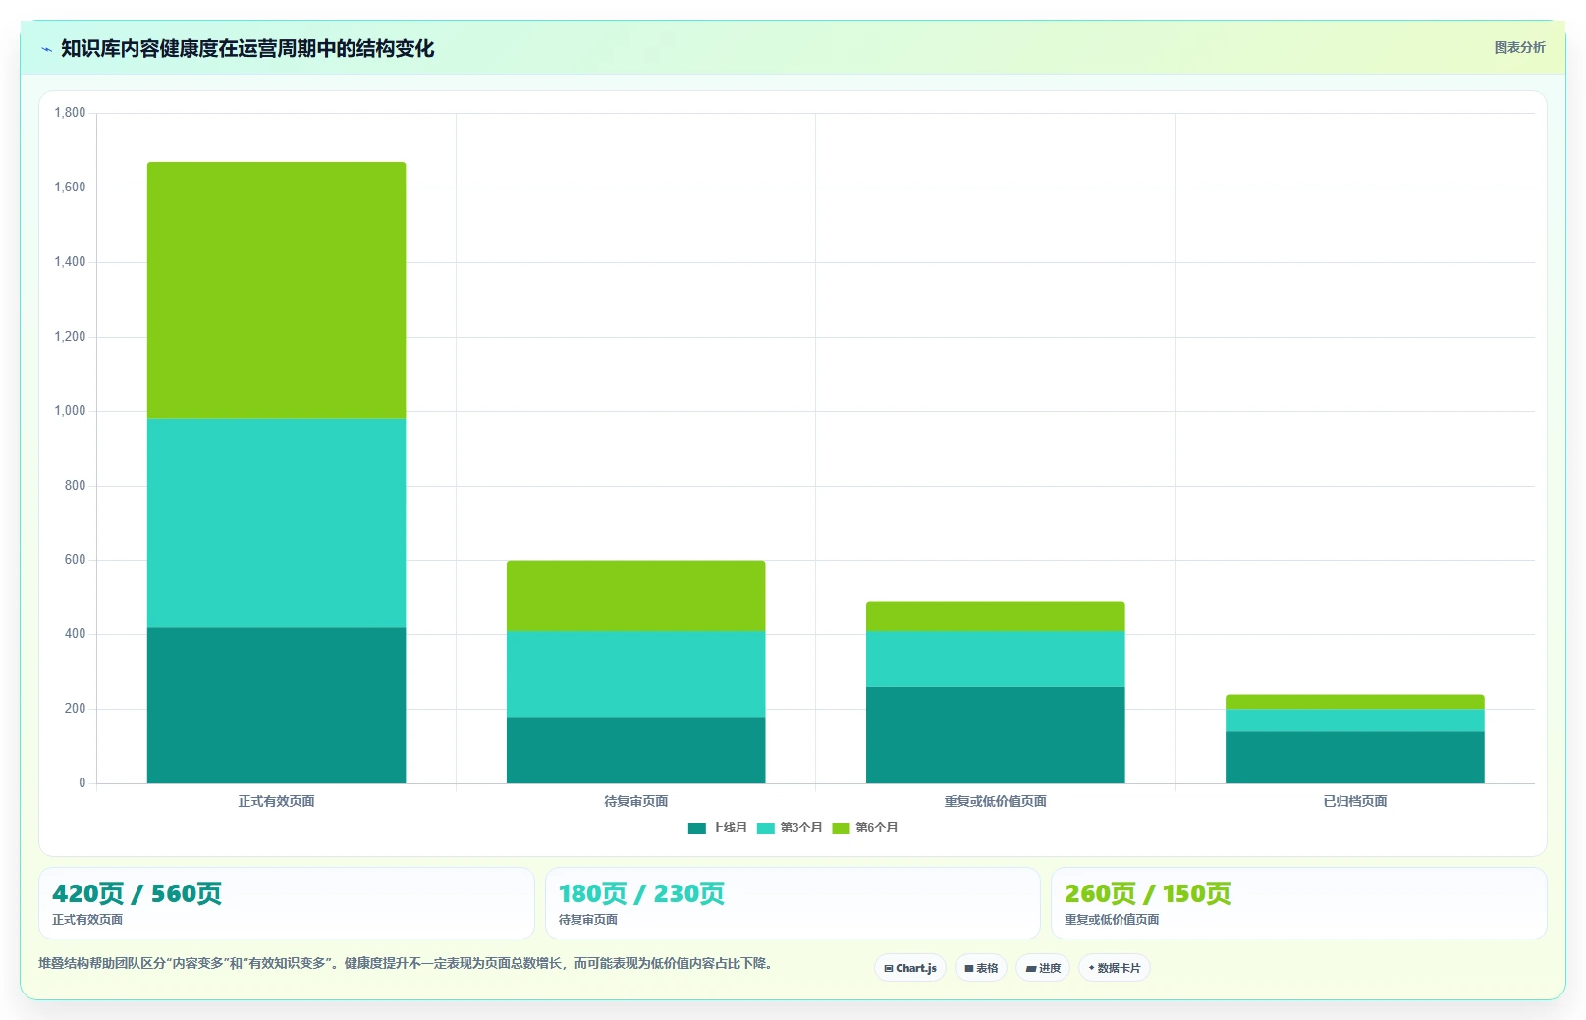Click the 已归档页面 x-axis label
1586x1020 pixels.
1354,801
